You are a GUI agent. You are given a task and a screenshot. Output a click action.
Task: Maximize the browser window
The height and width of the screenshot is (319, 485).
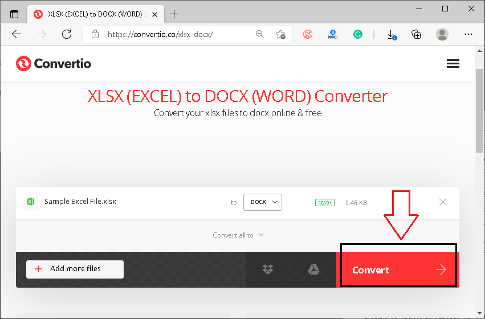445,9
